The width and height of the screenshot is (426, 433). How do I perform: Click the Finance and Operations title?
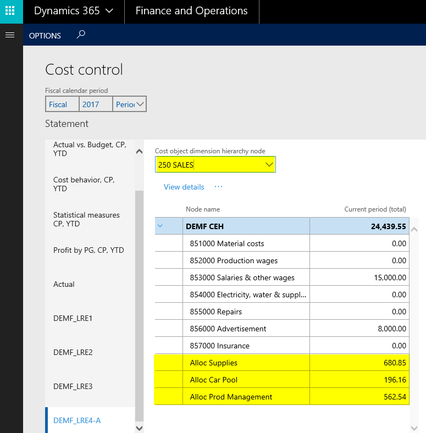(191, 11)
